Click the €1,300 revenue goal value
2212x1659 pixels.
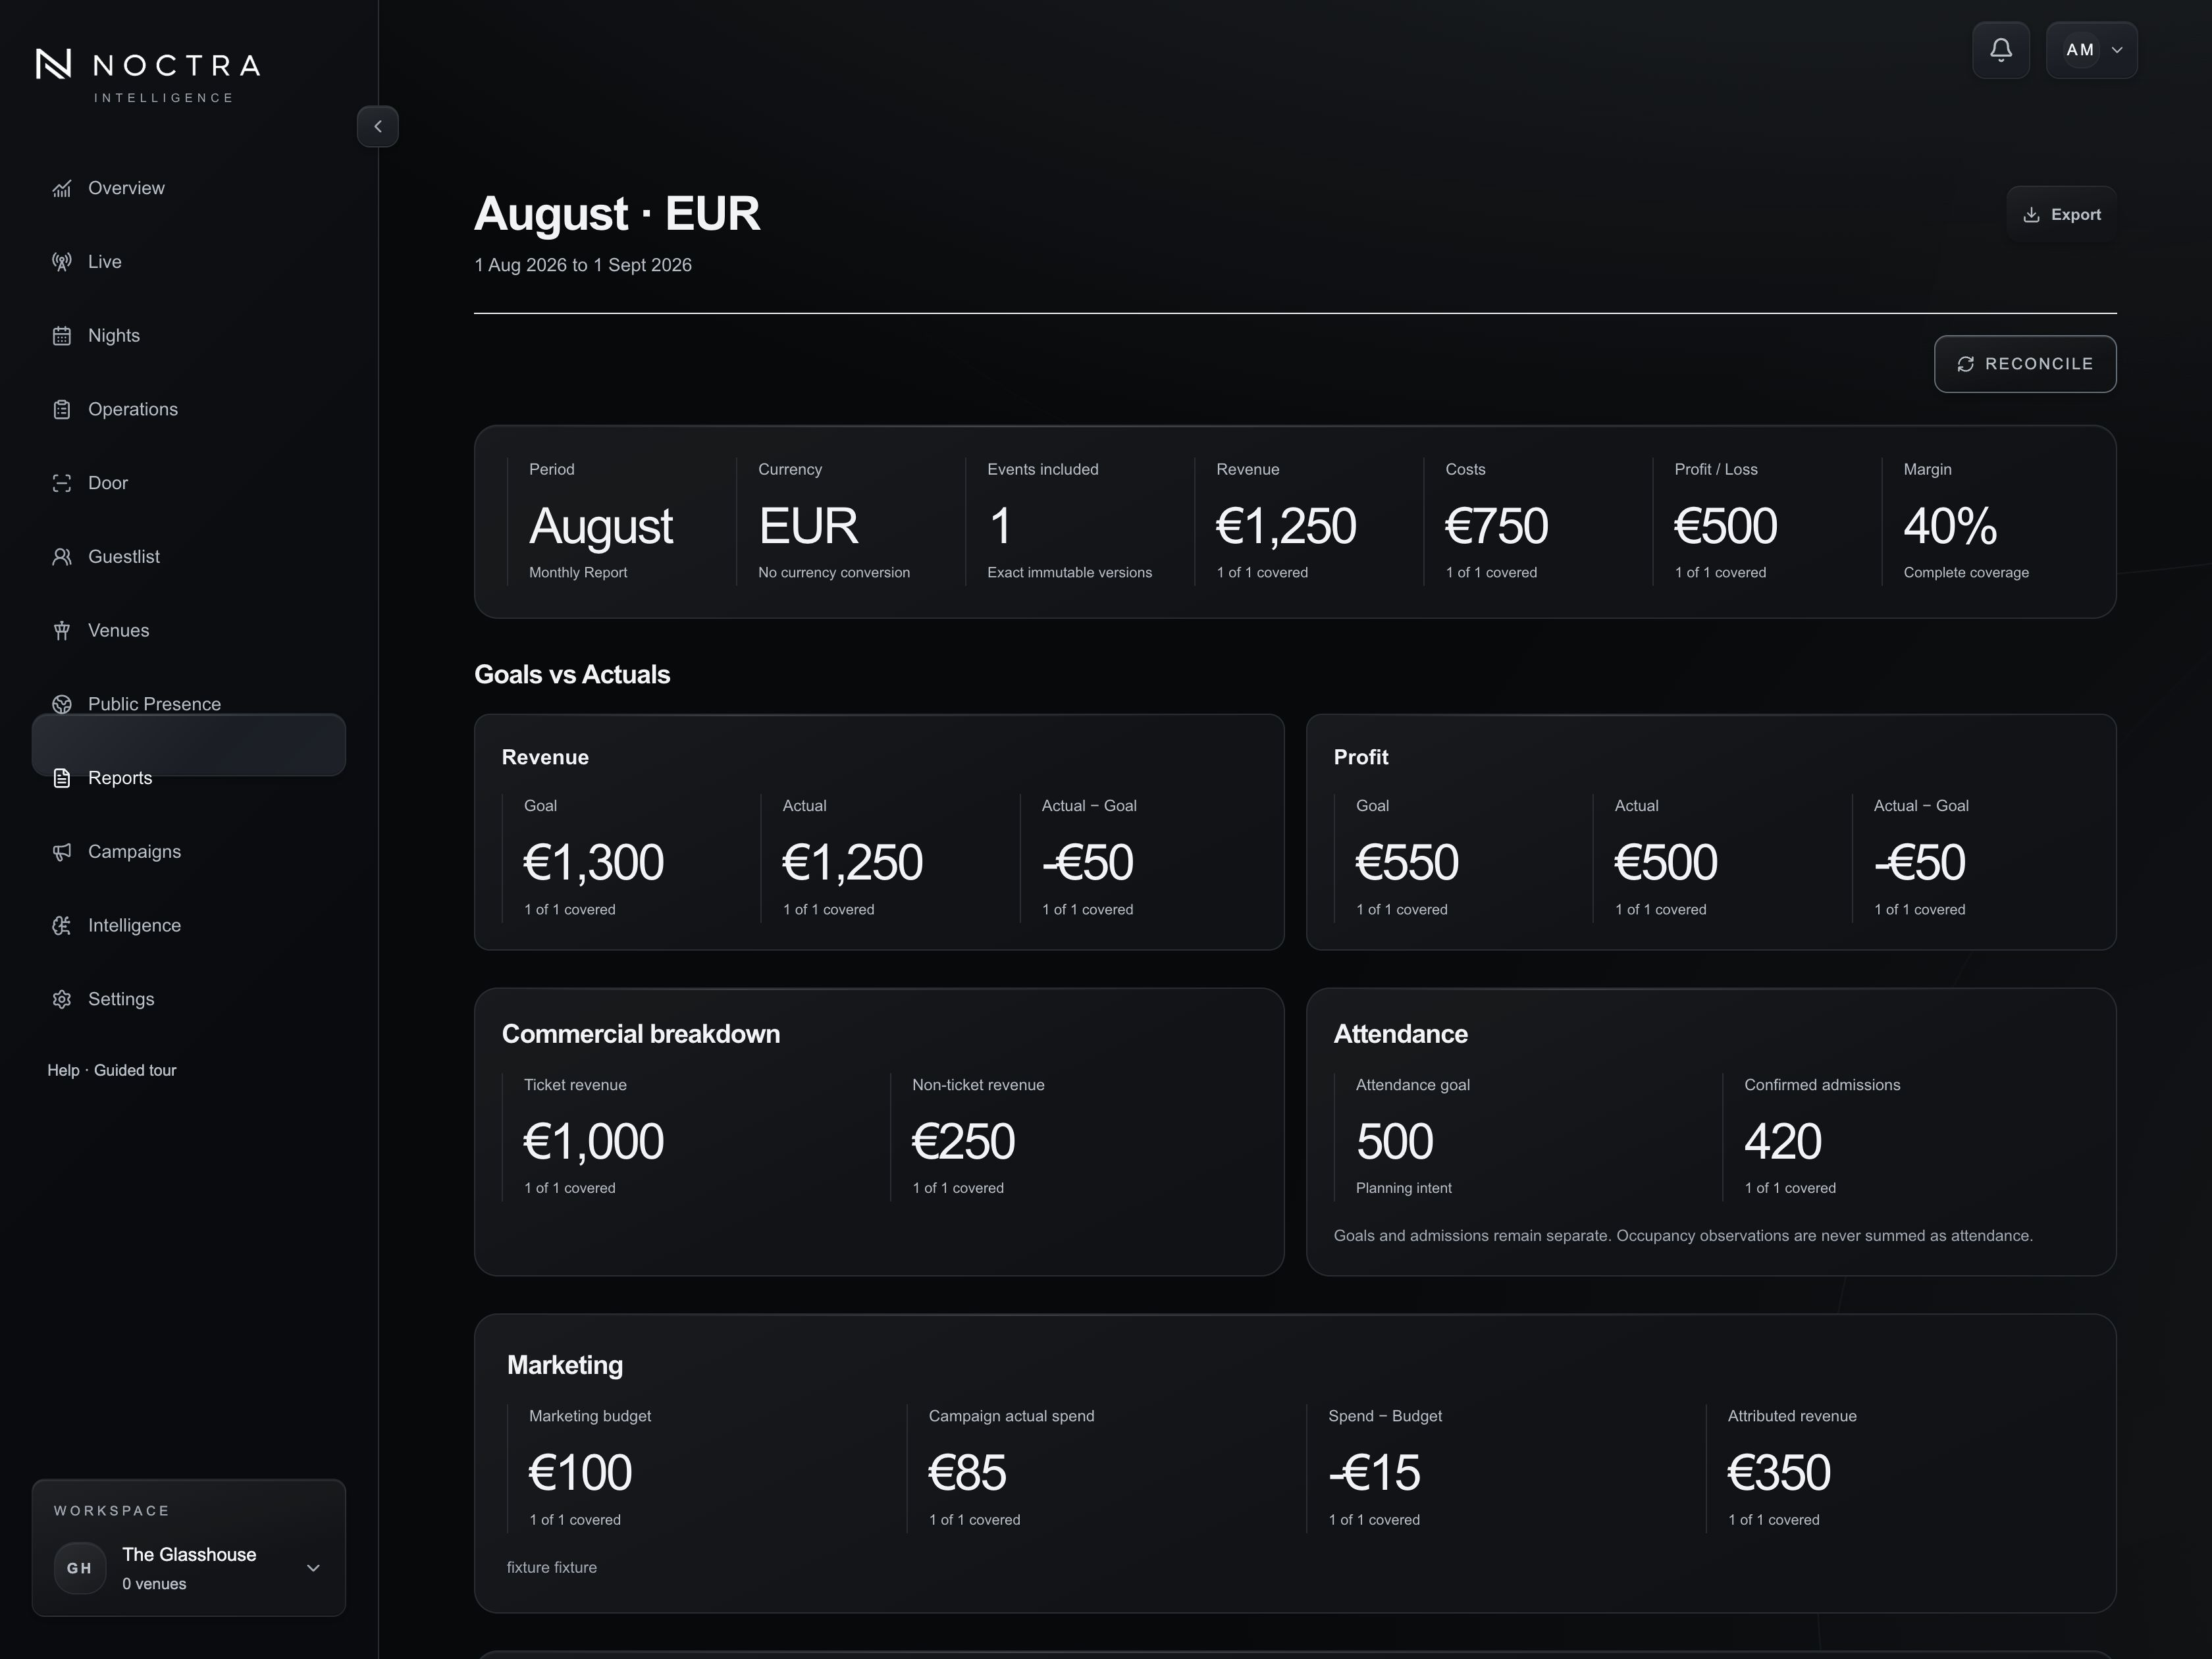coord(593,863)
